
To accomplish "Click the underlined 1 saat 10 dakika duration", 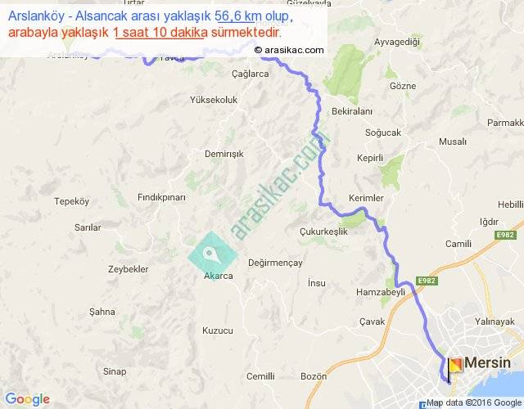I will tap(160, 33).
